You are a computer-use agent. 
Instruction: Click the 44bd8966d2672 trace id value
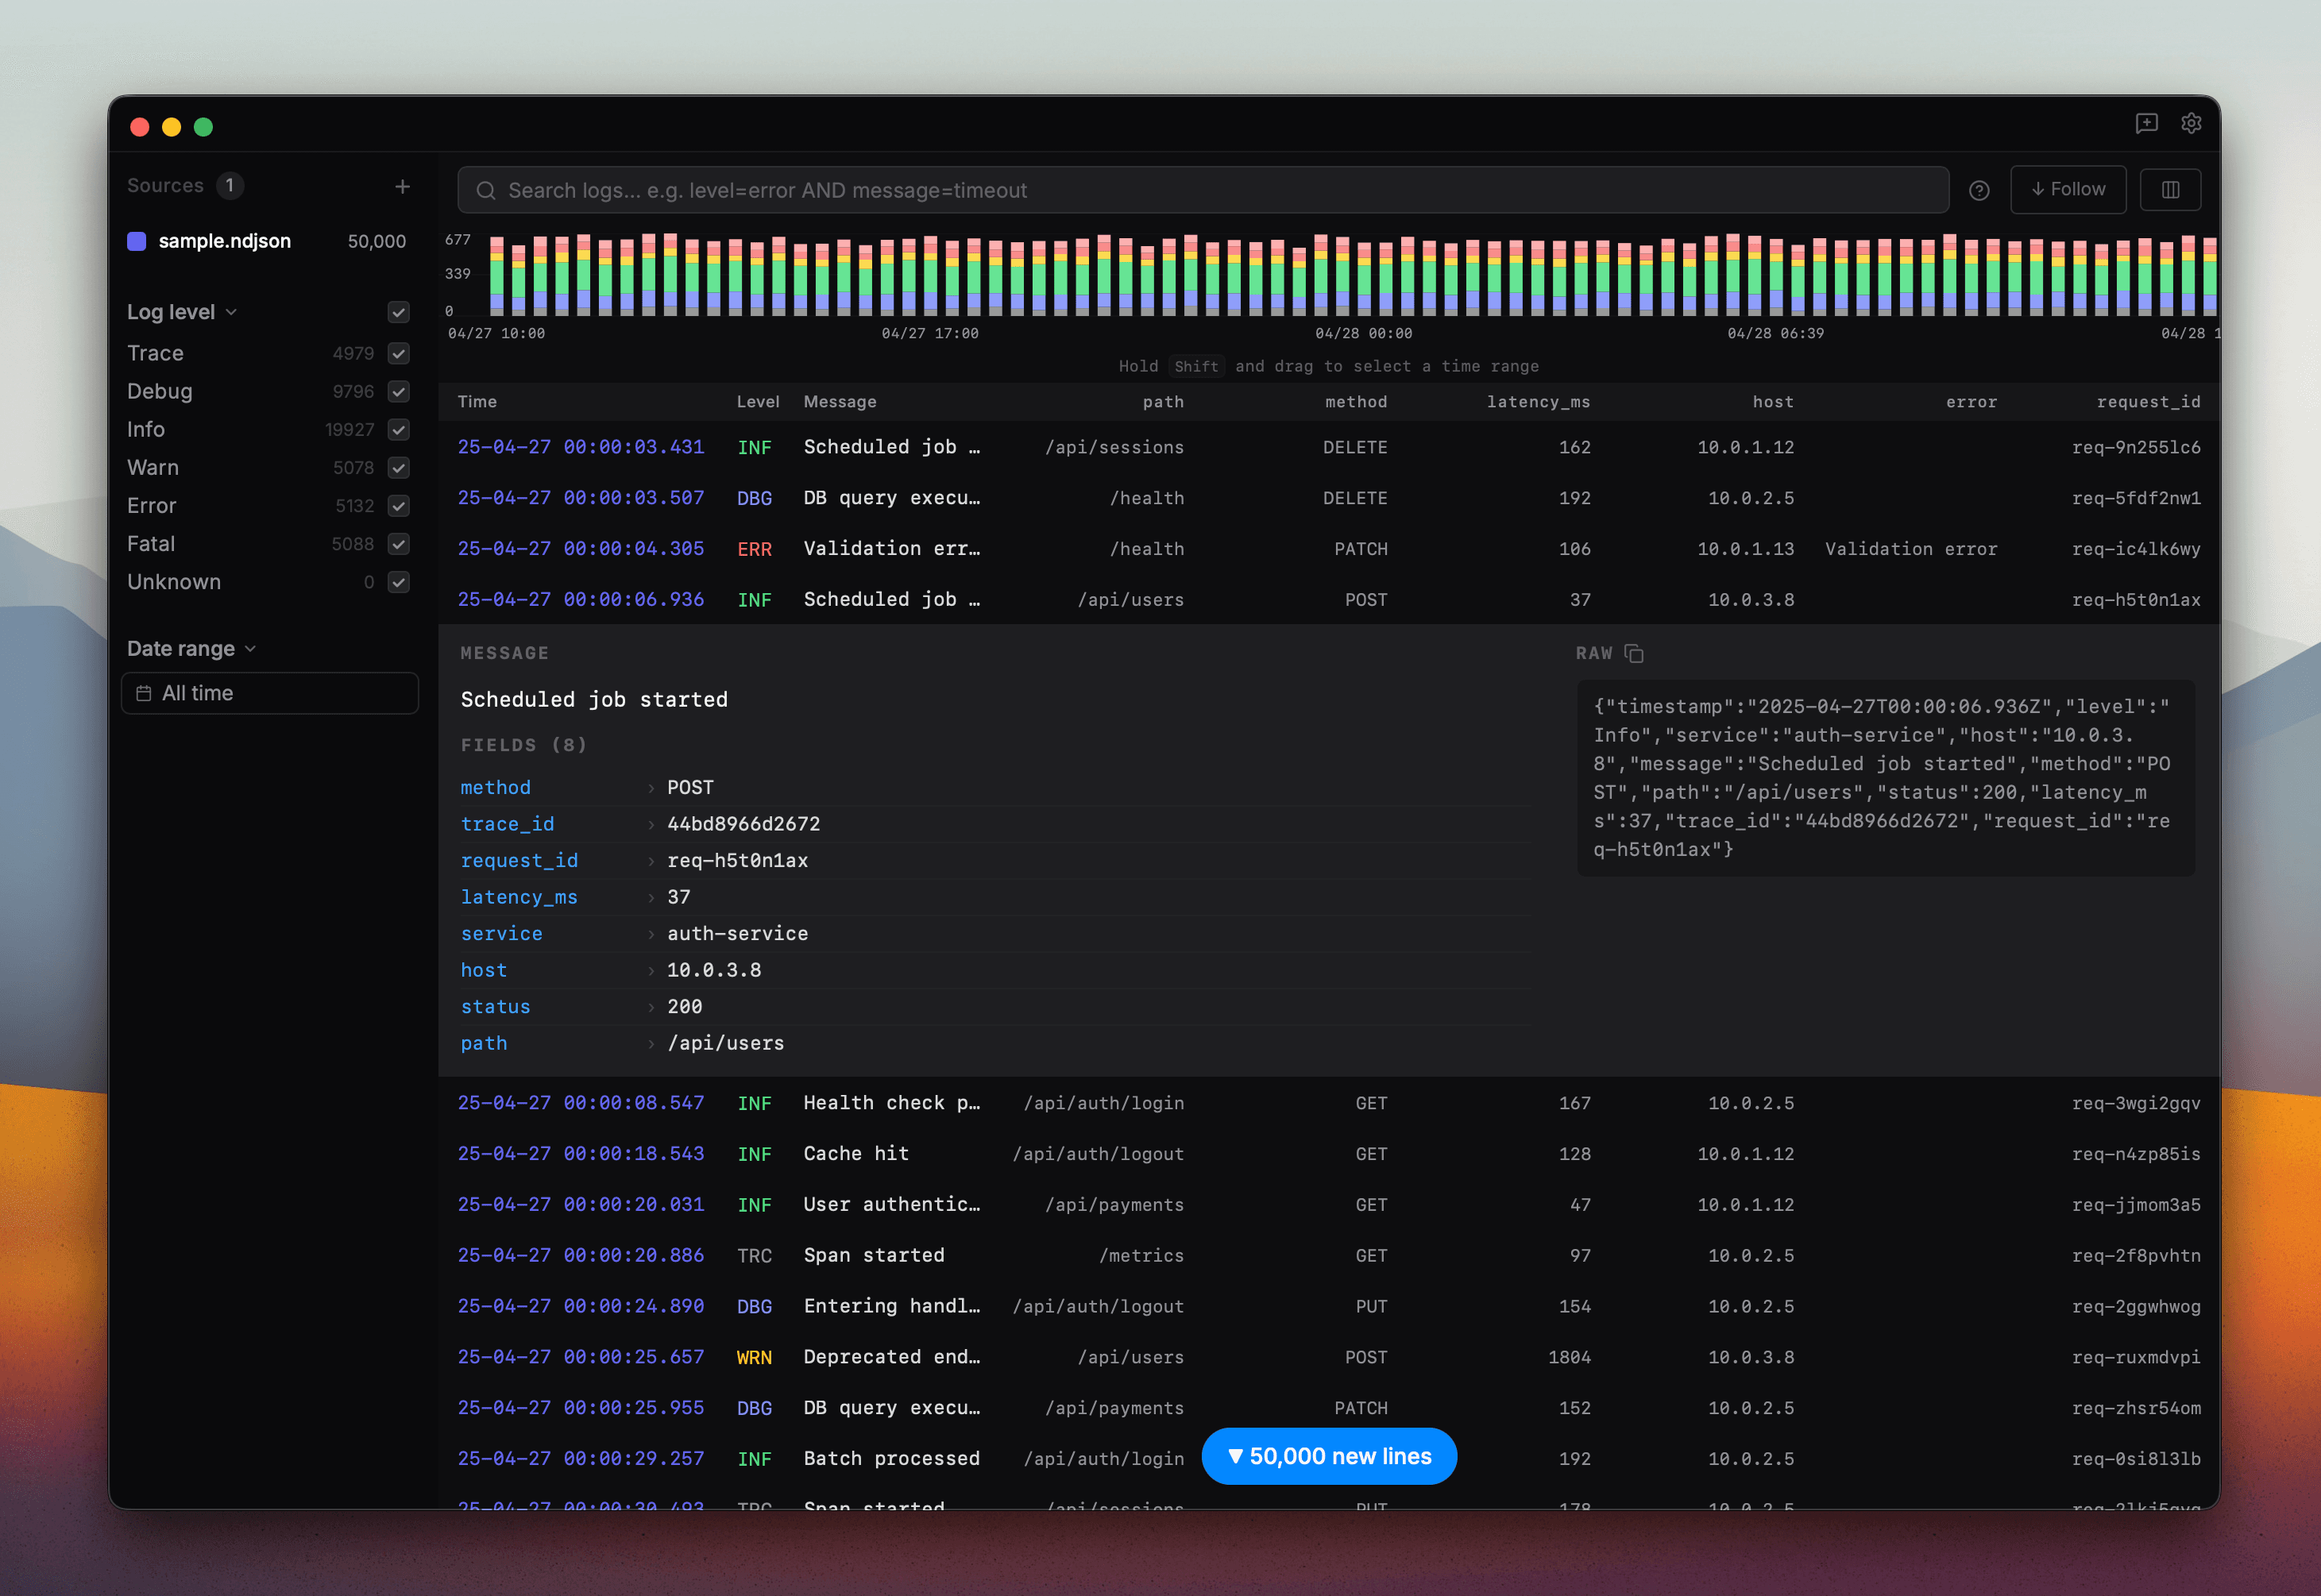coord(743,825)
